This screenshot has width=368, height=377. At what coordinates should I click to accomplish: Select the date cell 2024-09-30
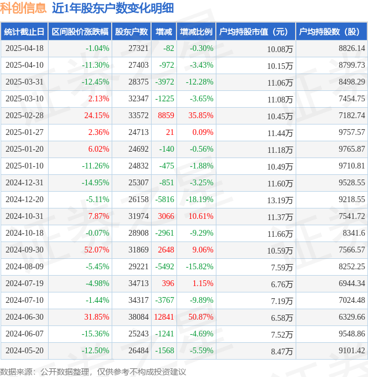(x=24, y=250)
